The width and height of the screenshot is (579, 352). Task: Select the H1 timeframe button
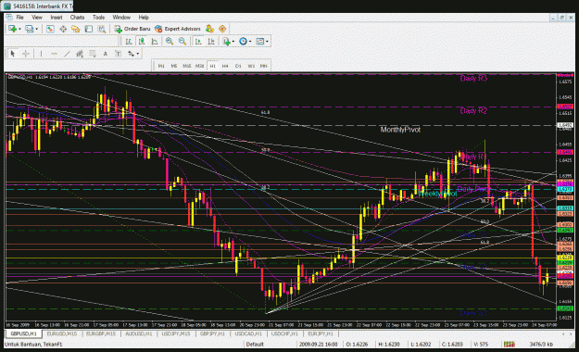click(213, 66)
